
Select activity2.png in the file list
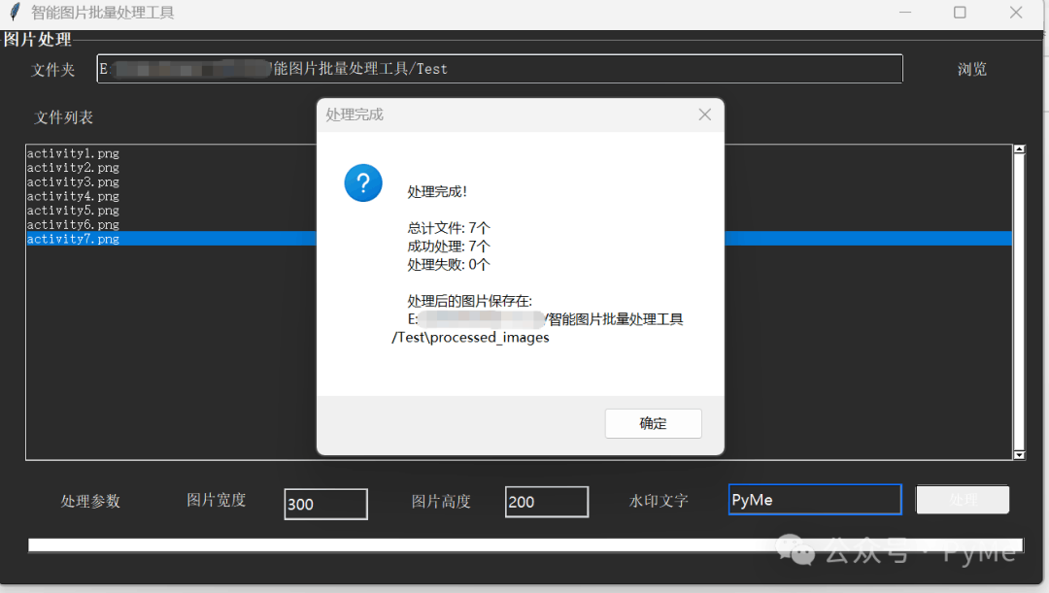[x=73, y=168]
